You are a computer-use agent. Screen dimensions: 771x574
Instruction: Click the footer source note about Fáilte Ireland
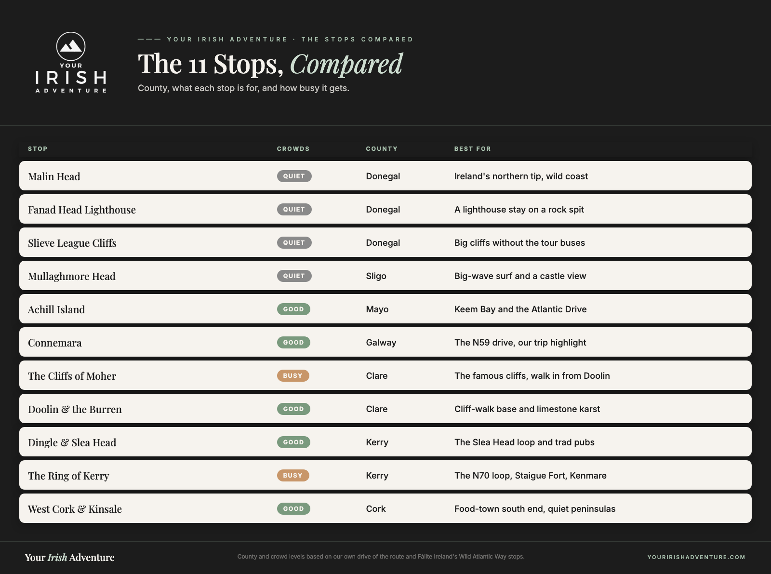[381, 557]
